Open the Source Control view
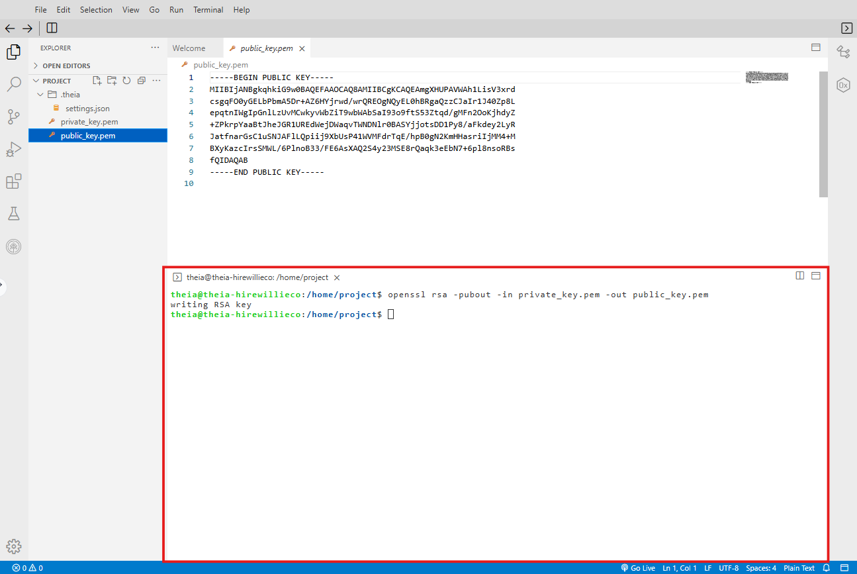Screen dimensions: 857x574 pos(14,117)
